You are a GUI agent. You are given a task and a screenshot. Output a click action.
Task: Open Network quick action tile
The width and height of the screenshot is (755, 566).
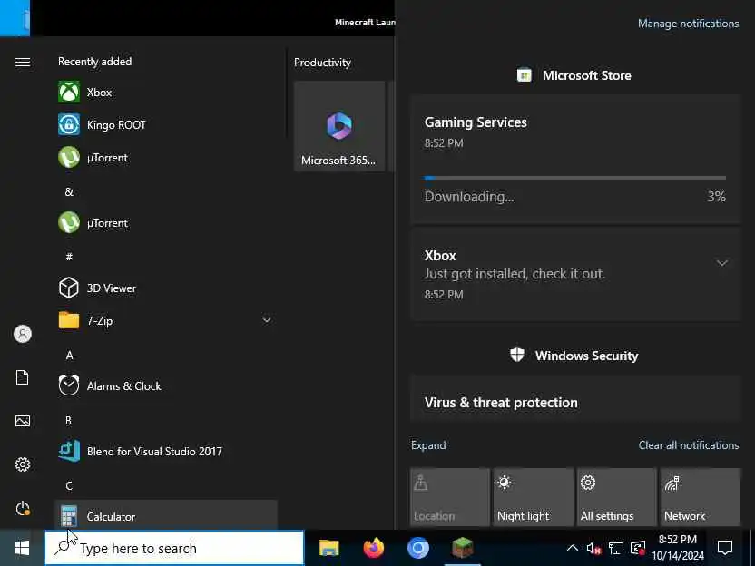click(701, 497)
